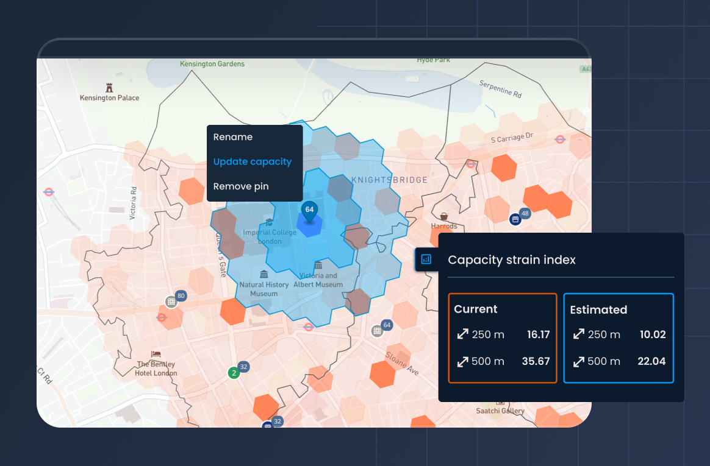Select Update capacity in the menu
Image resolution: width=710 pixels, height=466 pixels.
(x=253, y=161)
